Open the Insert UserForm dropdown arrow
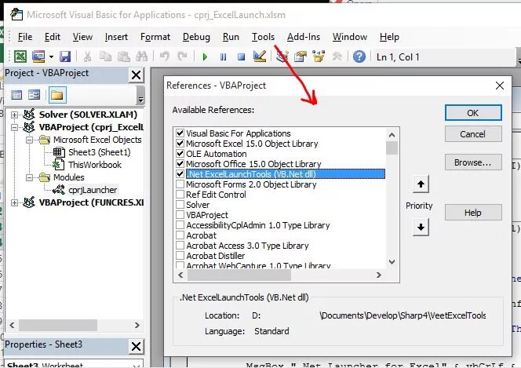 (x=51, y=56)
